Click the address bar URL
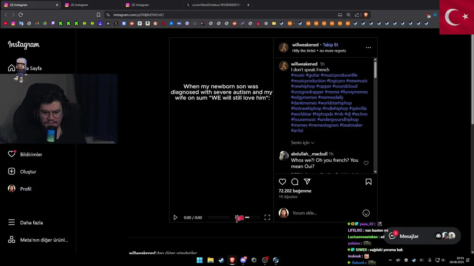This screenshot has width=474, height=266. [138, 15]
